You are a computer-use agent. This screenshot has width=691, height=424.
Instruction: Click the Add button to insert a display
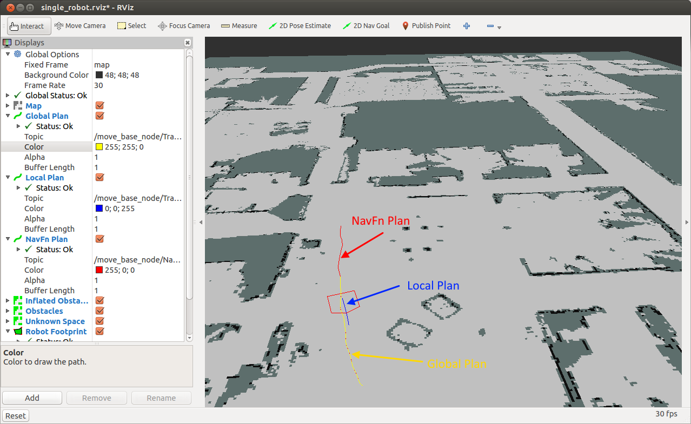click(32, 398)
